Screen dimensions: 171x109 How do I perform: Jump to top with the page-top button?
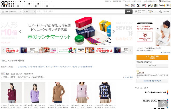(x=163, y=104)
